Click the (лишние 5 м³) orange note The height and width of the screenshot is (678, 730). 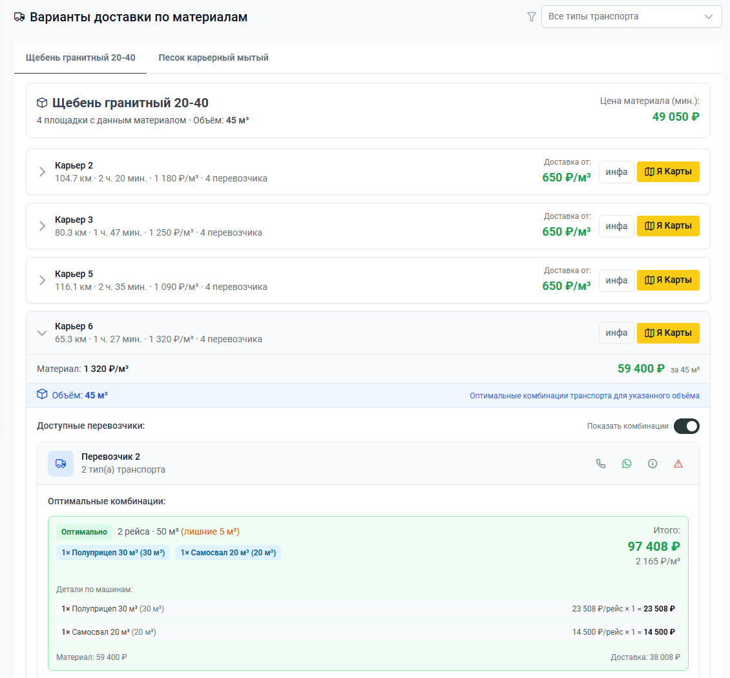tap(211, 531)
